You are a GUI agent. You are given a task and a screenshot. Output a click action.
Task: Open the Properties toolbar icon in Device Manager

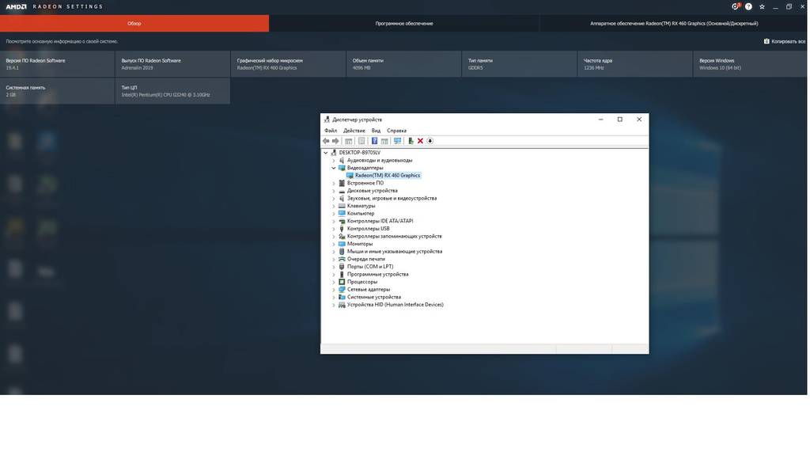pos(361,141)
